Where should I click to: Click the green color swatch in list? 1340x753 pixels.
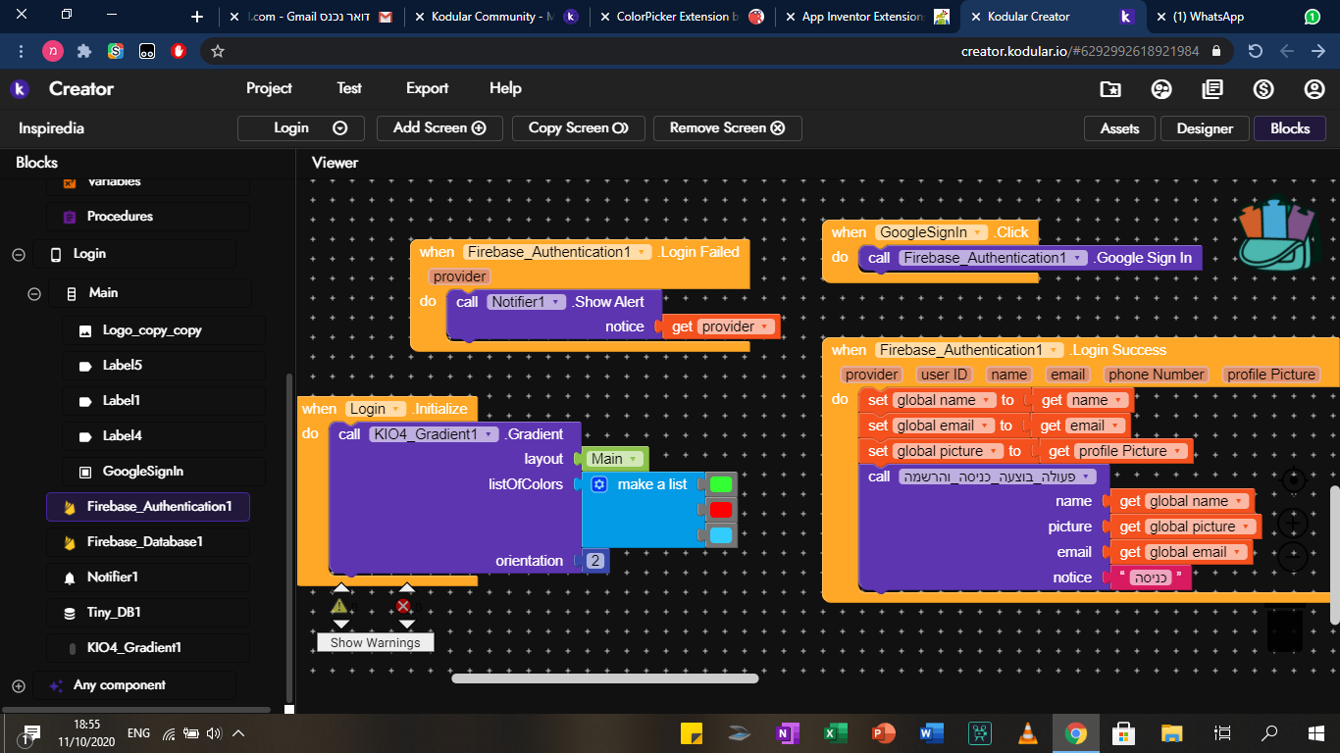[x=721, y=484]
